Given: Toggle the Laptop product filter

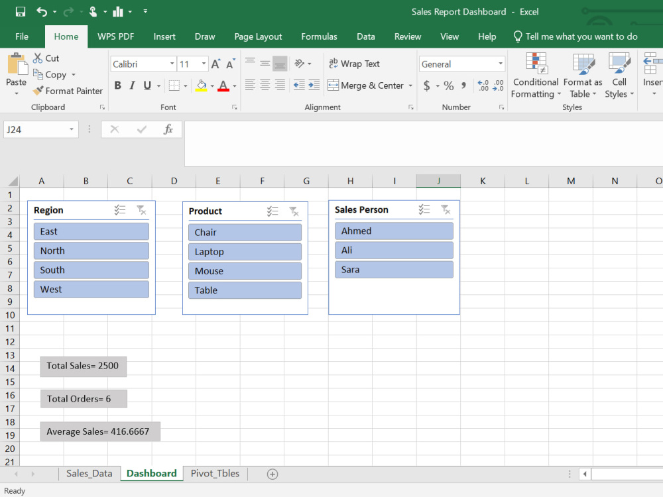Looking at the screenshot, I should pos(245,252).
